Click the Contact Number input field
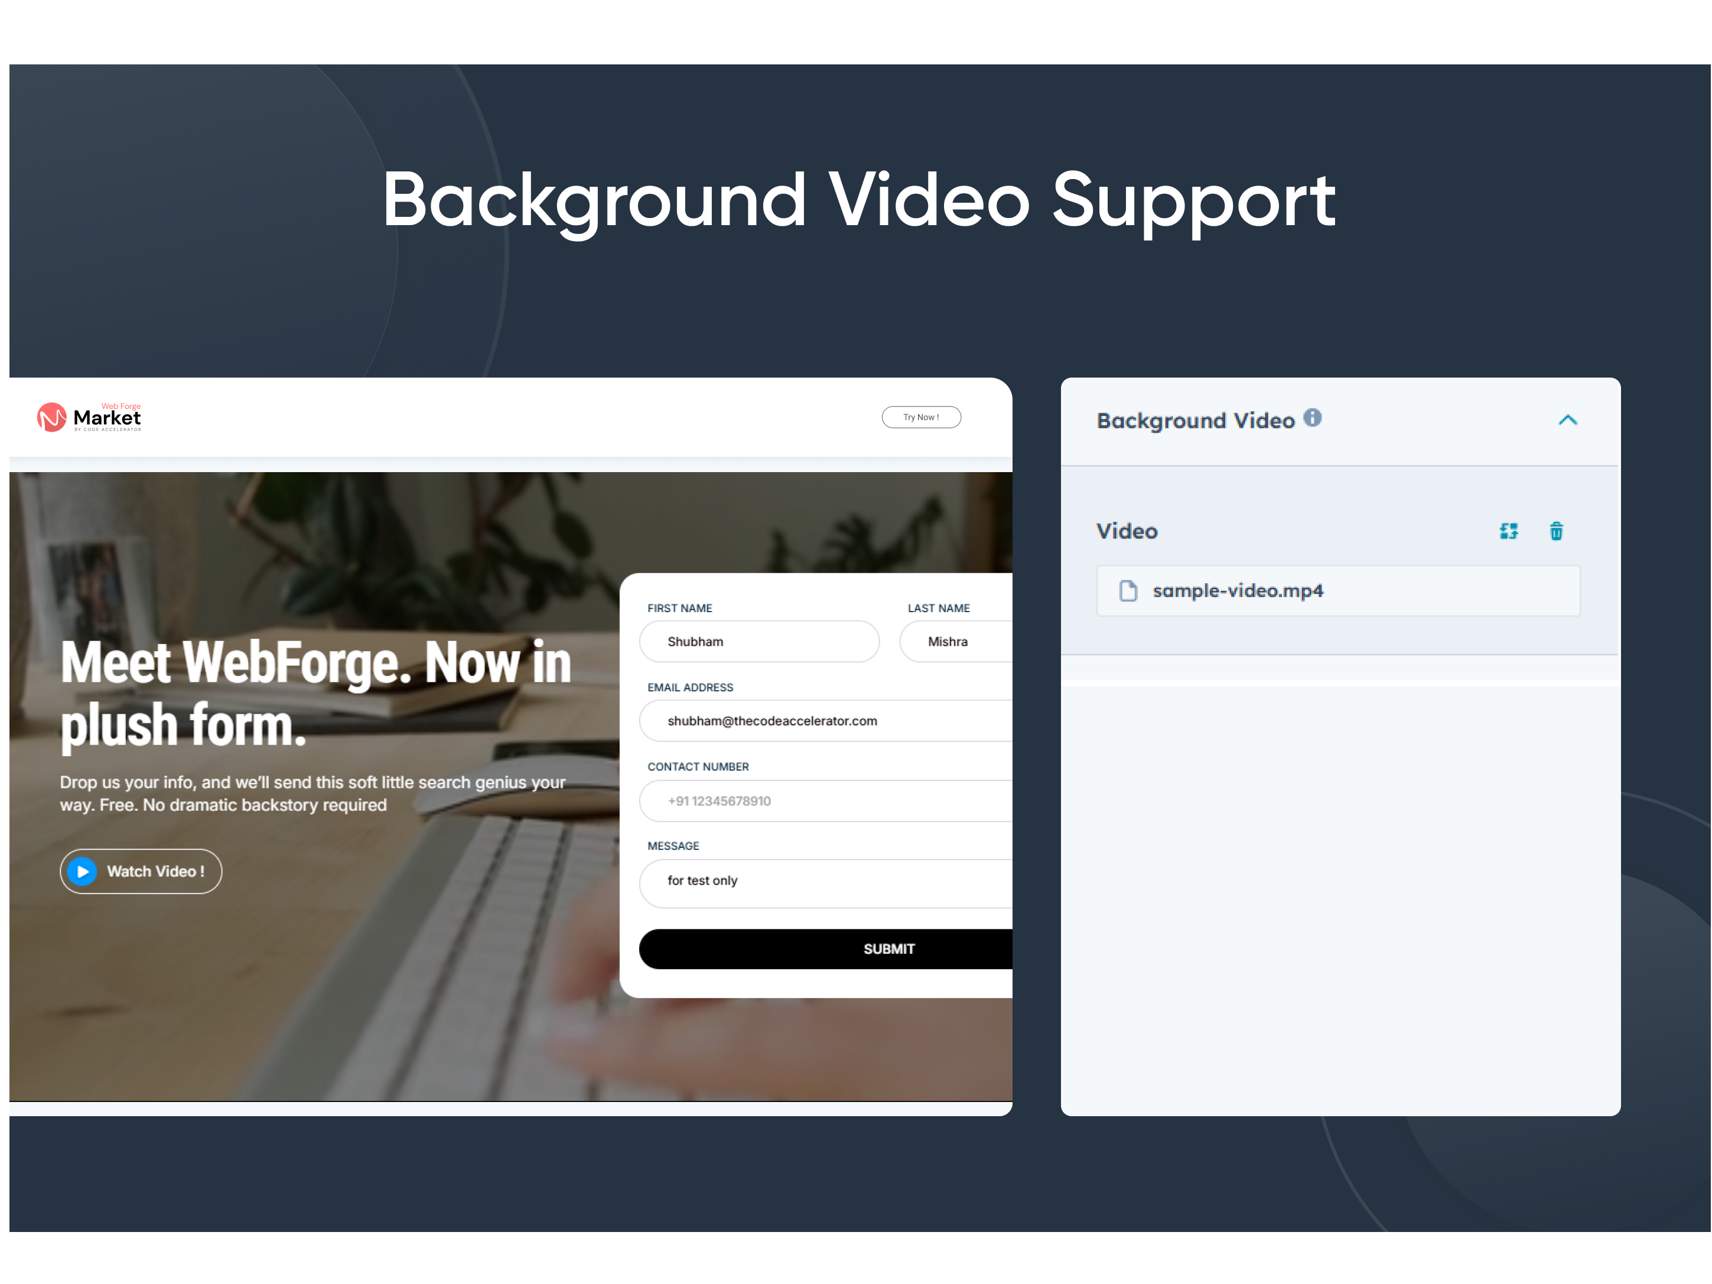1712x1284 pixels. click(826, 801)
